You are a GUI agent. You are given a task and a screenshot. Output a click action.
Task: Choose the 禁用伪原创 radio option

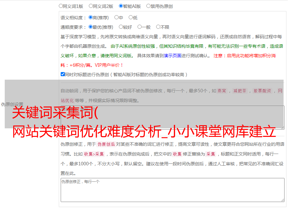(x=148, y=6)
